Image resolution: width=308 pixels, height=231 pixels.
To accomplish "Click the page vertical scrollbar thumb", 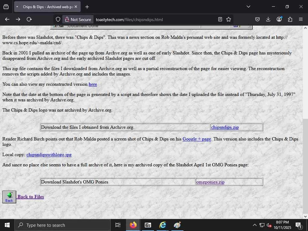I will [x=305, y=166].
